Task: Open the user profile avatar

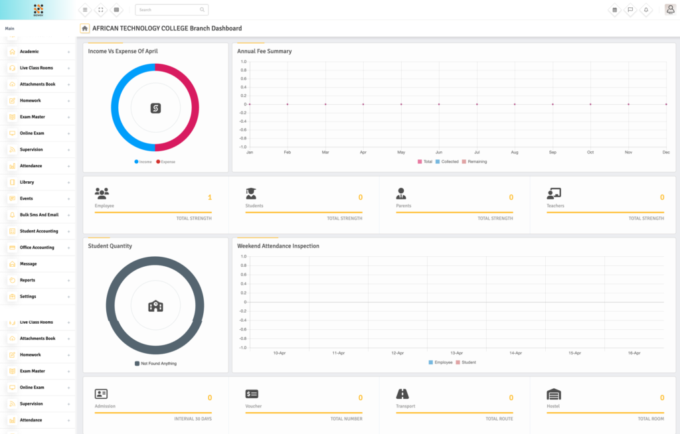Action: 669,10
